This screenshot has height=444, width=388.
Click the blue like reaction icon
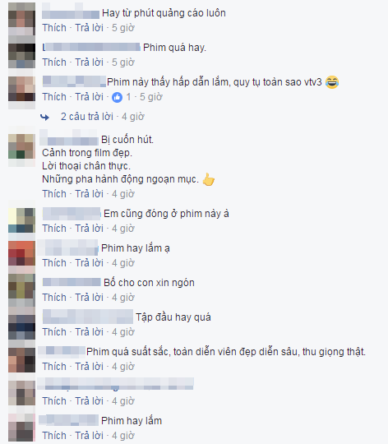(x=117, y=97)
